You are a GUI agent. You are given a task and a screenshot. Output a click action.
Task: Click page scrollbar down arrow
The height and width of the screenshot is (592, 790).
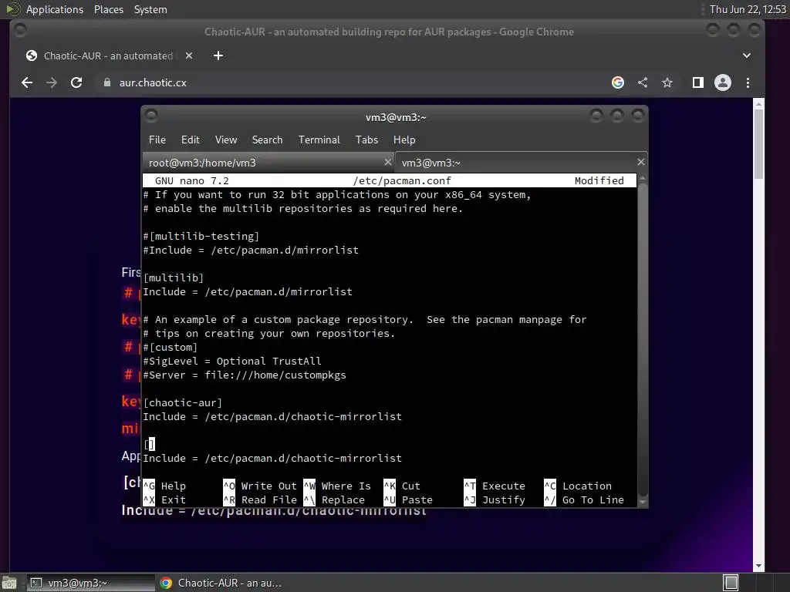[759, 567]
